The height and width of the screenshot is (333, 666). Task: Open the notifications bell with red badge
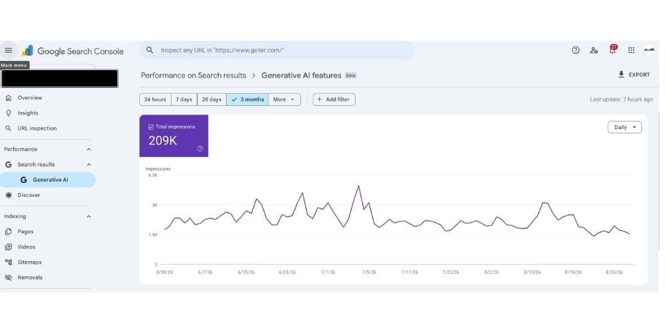click(613, 50)
